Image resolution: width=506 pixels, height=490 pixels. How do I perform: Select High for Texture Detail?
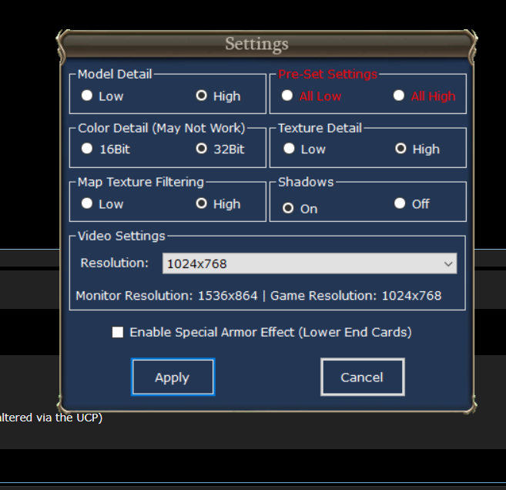400,149
